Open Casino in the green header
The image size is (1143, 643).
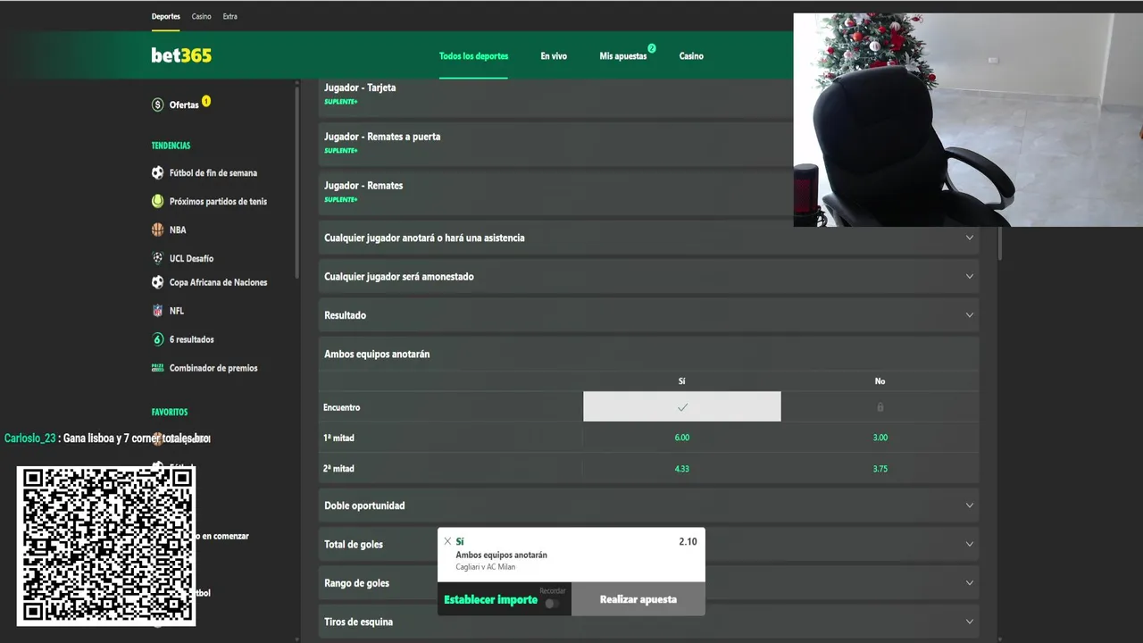[691, 56]
